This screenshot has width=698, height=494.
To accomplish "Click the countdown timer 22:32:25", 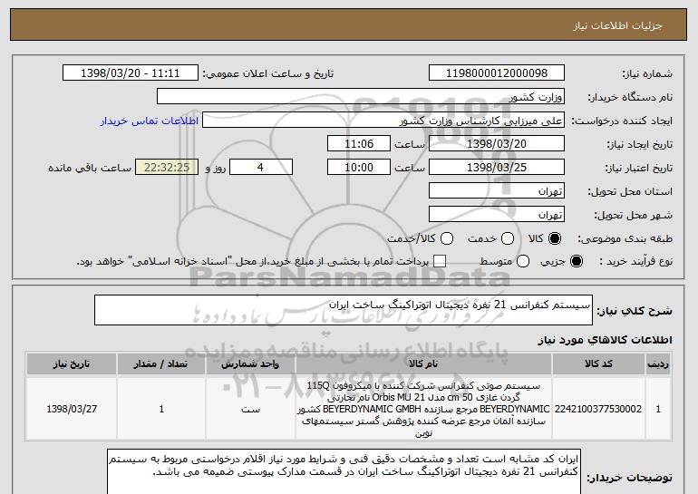I will click(167, 168).
